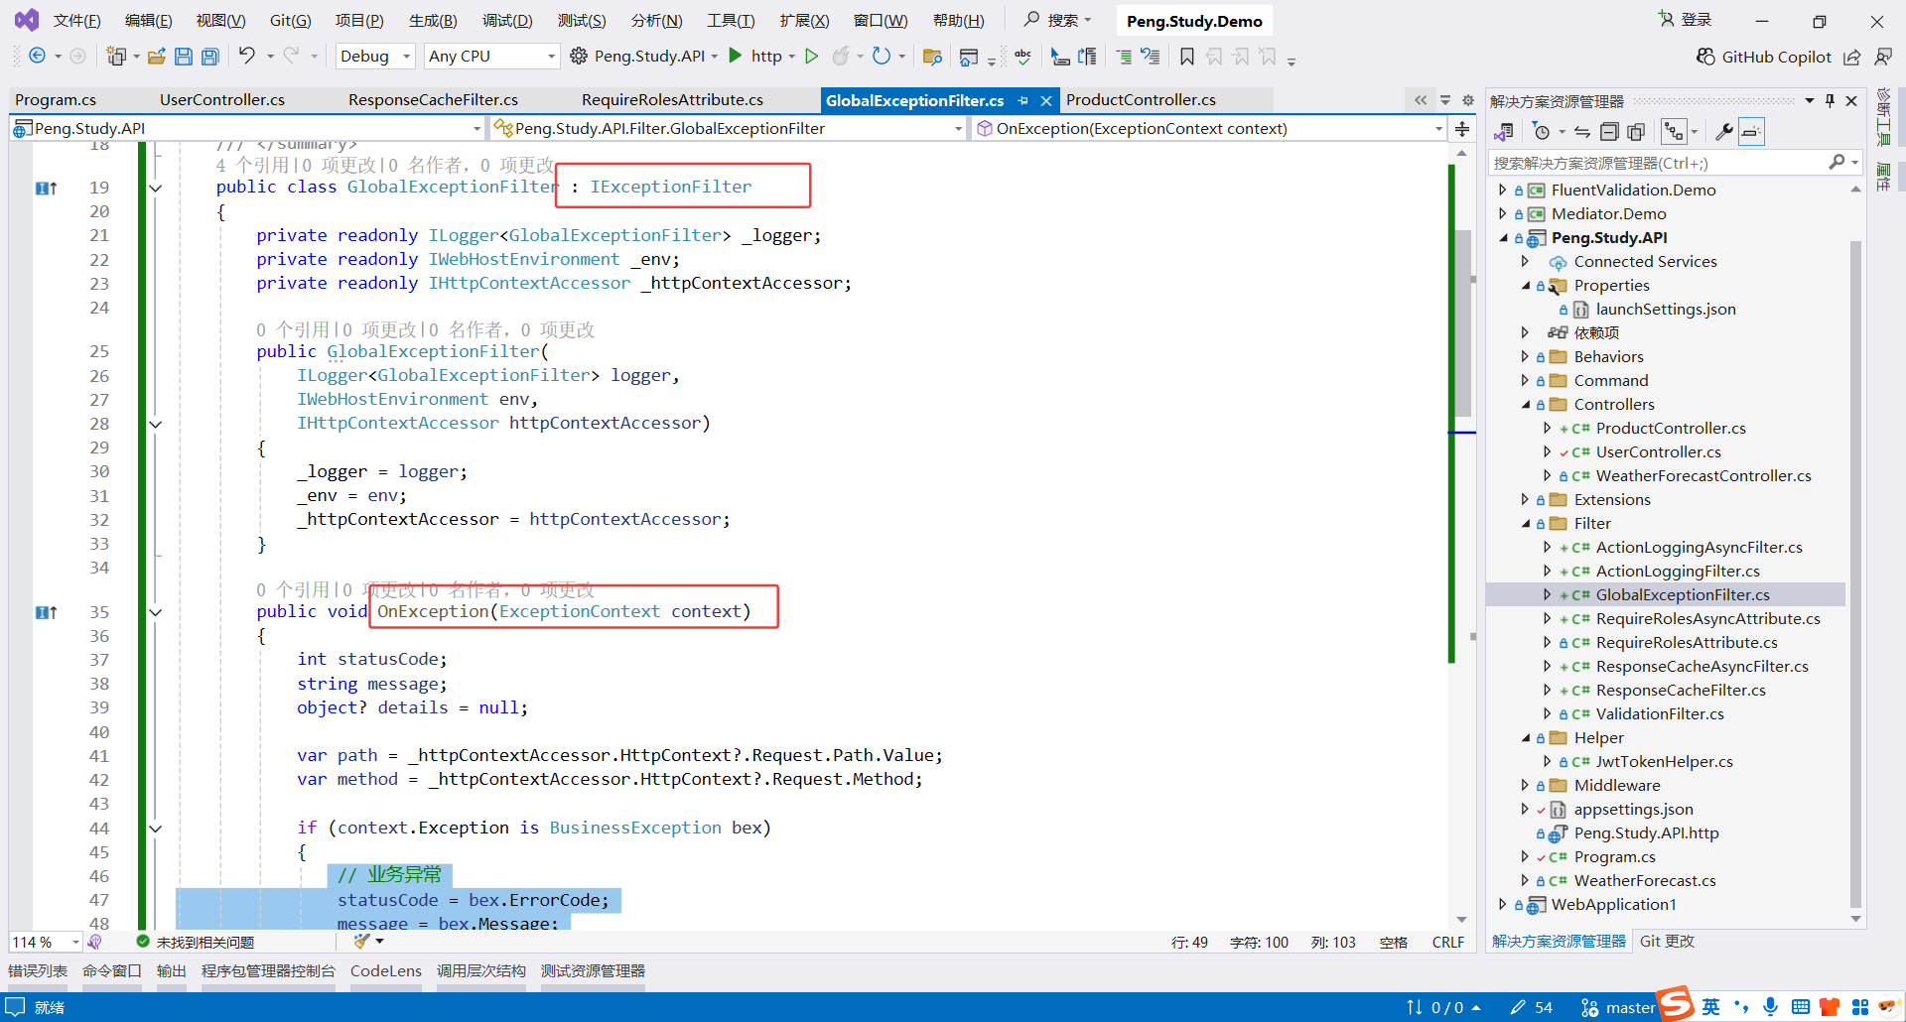Toggle the preview selected items button
The height and width of the screenshot is (1022, 1906).
click(x=1751, y=132)
